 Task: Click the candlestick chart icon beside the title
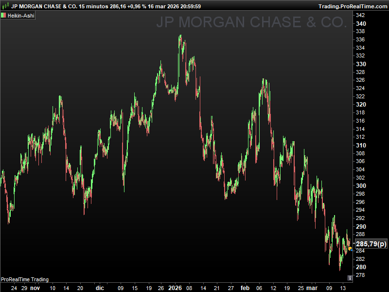(5, 5)
